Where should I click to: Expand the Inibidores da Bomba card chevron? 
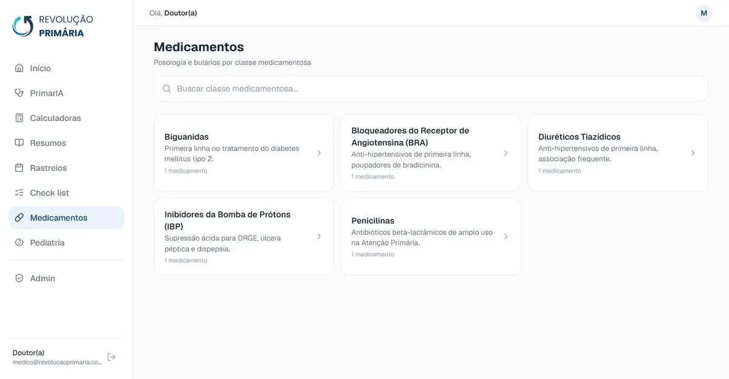319,236
